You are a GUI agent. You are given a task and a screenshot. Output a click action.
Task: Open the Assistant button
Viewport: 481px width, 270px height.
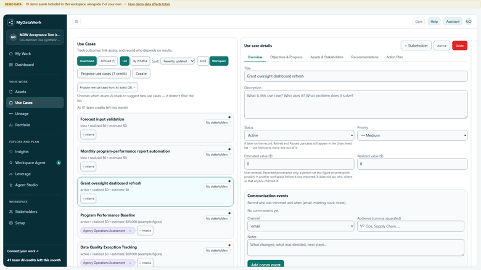(x=453, y=22)
